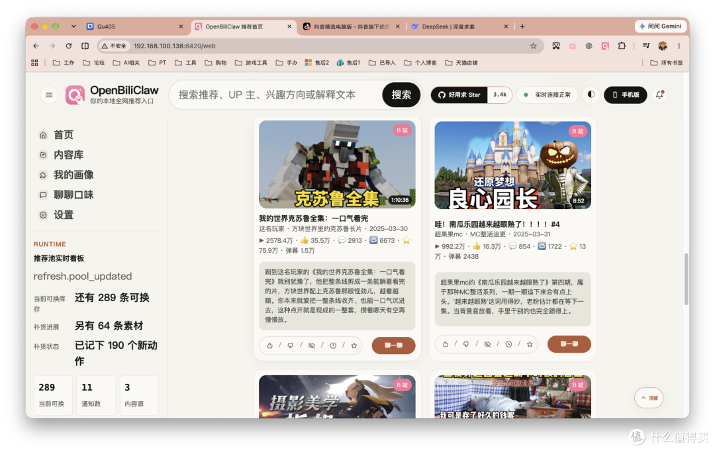Image resolution: width=715 pixels, height=452 pixels.
Task: Open the notification bell icon
Action: [x=659, y=95]
